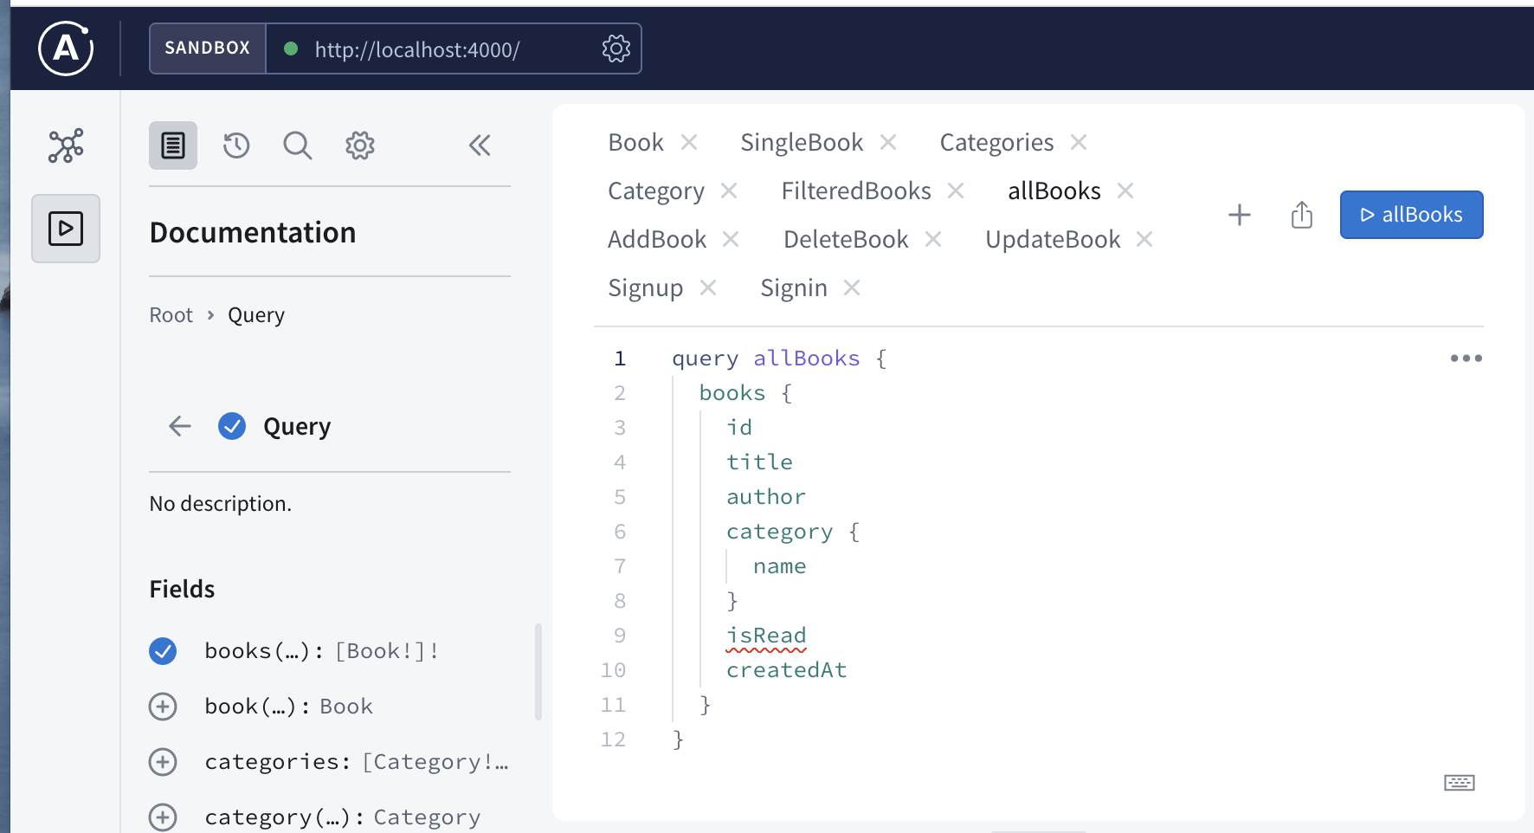Add the category field with plus circle
The height and width of the screenshot is (833, 1534).
click(x=163, y=817)
